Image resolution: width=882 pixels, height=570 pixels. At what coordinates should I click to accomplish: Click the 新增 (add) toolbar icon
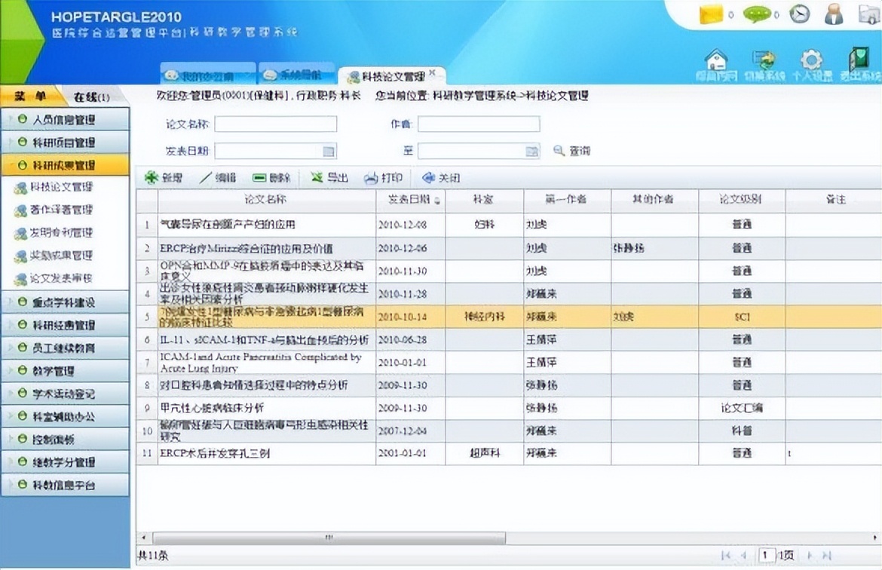(154, 178)
